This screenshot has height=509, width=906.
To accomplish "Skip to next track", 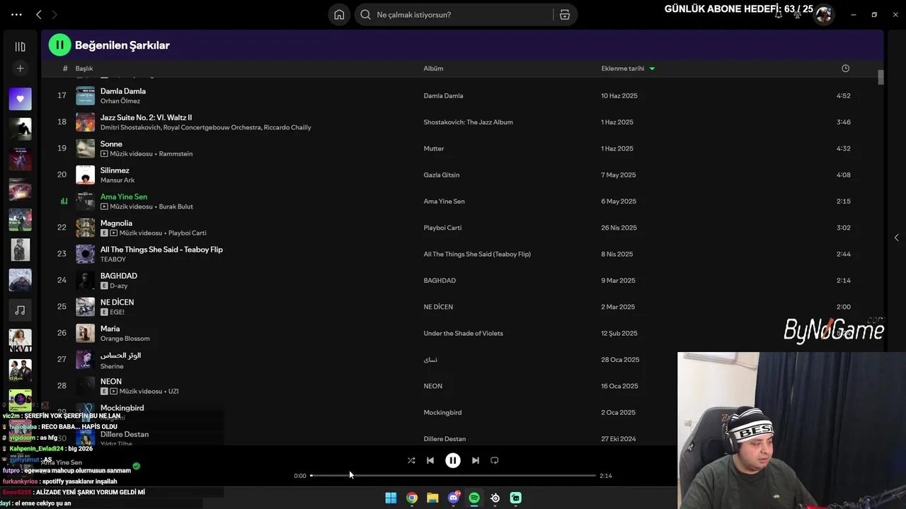I will (x=476, y=460).
